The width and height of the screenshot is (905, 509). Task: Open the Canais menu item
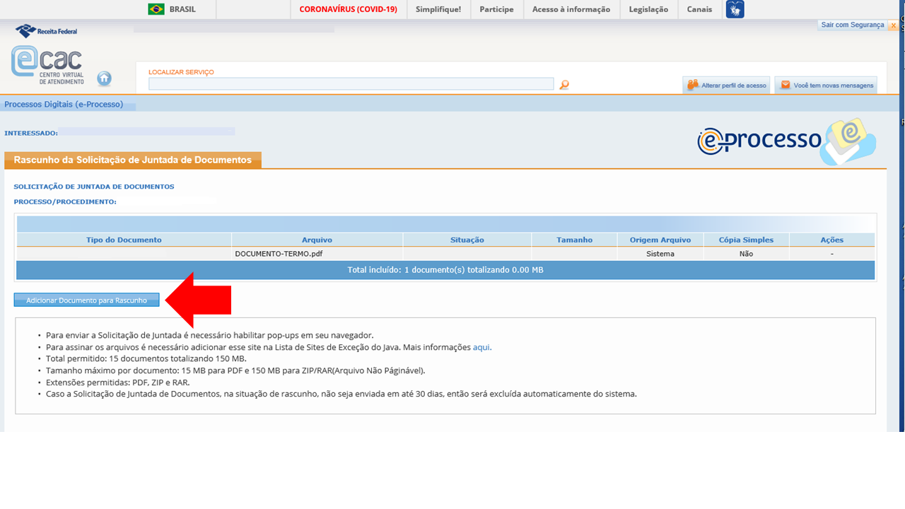(699, 9)
